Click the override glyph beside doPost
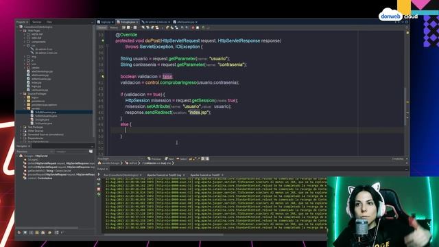This screenshot has height=247, width=439. pos(103,41)
